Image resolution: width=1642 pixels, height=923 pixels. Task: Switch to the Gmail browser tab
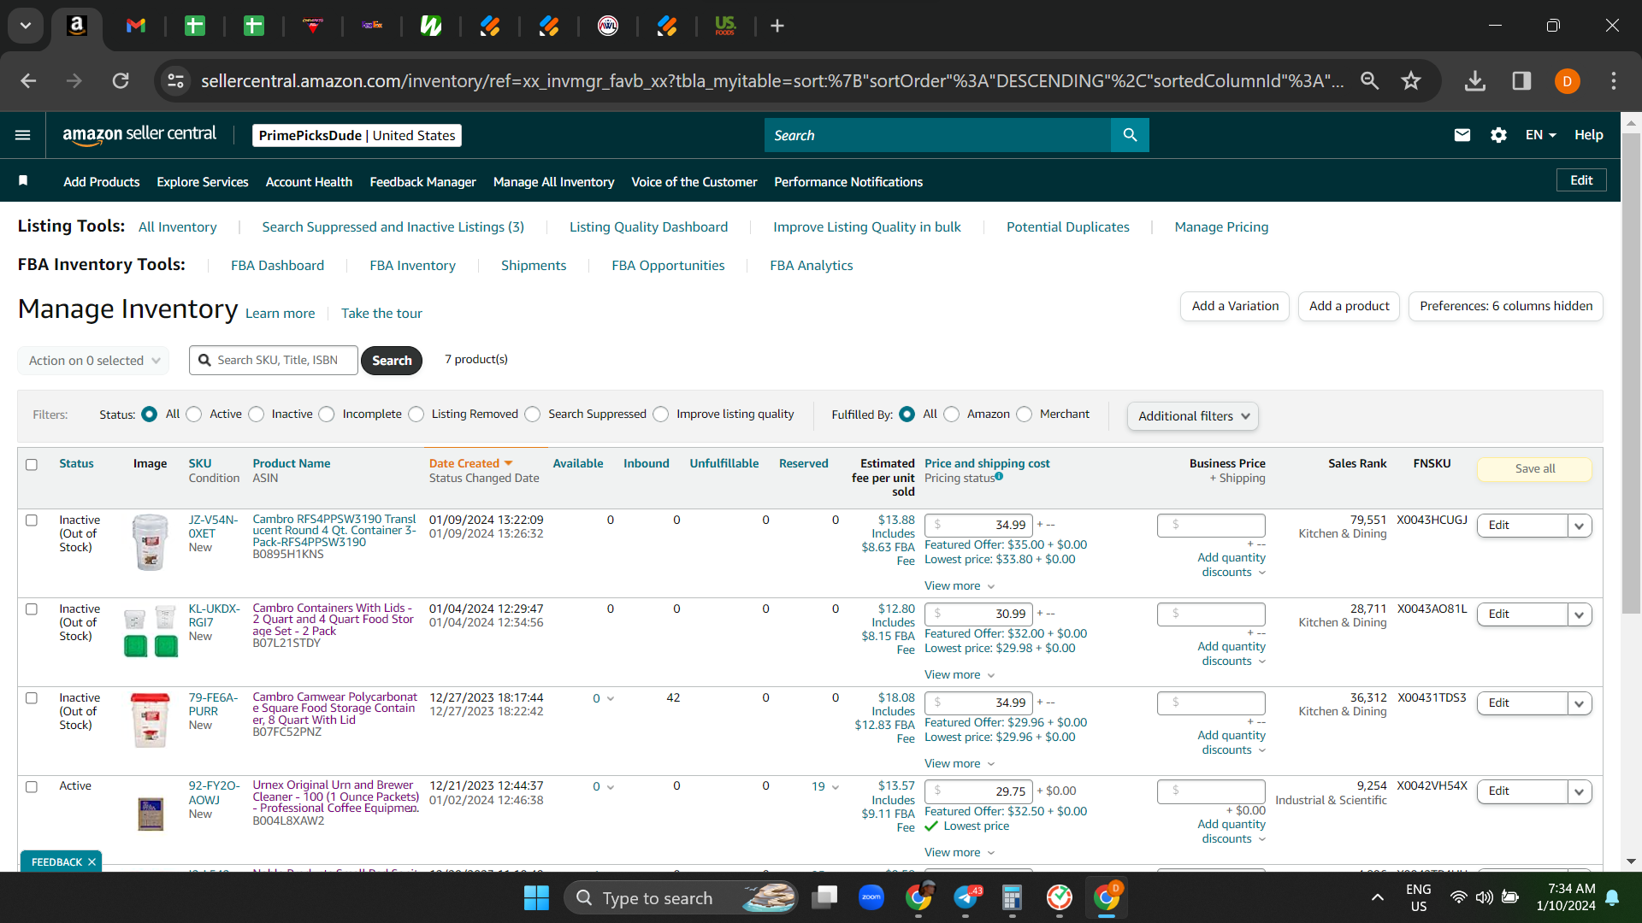135,26
